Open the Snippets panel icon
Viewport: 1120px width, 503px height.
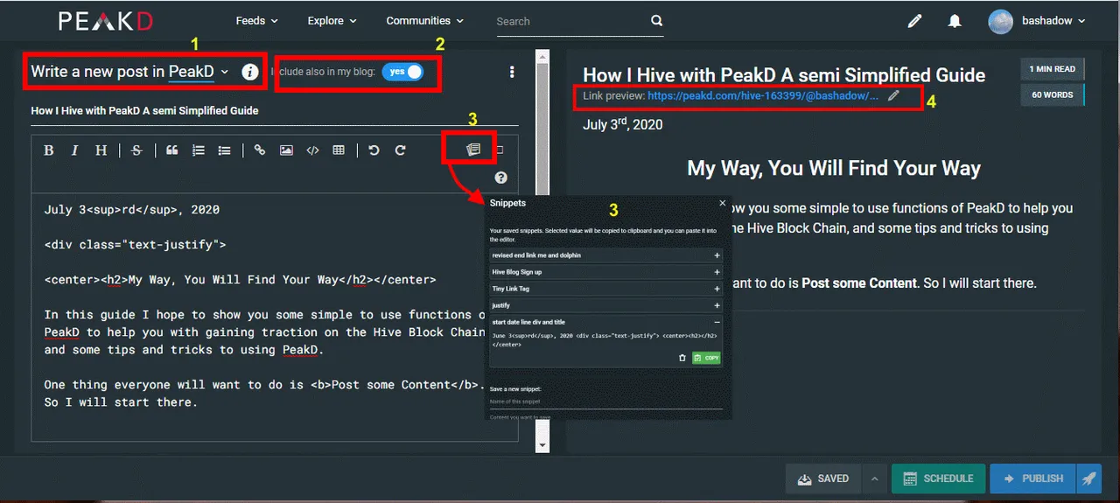pos(473,150)
